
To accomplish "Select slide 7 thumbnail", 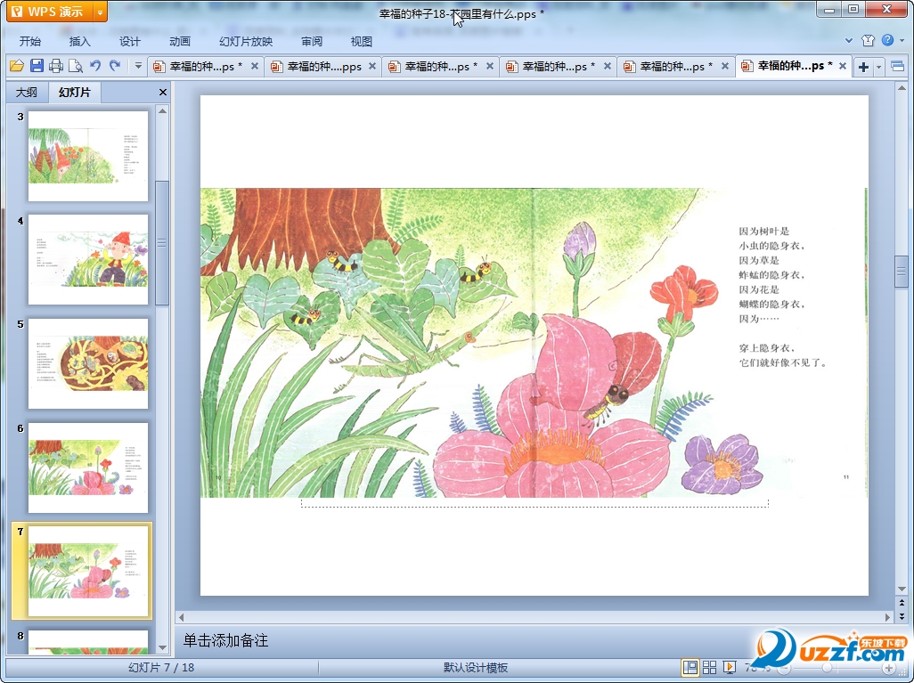I will pyautogui.click(x=88, y=571).
